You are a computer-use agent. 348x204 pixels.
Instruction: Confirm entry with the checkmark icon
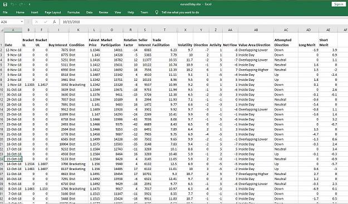tap(46, 22)
